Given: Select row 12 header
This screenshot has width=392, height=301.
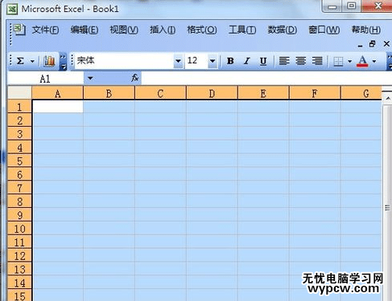Looking at the screenshot, I should pos(19,256).
